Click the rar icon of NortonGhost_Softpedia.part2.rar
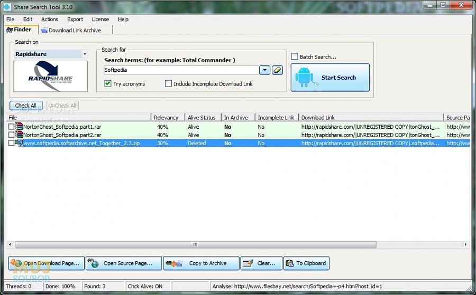476x295 pixels. [x=19, y=135]
